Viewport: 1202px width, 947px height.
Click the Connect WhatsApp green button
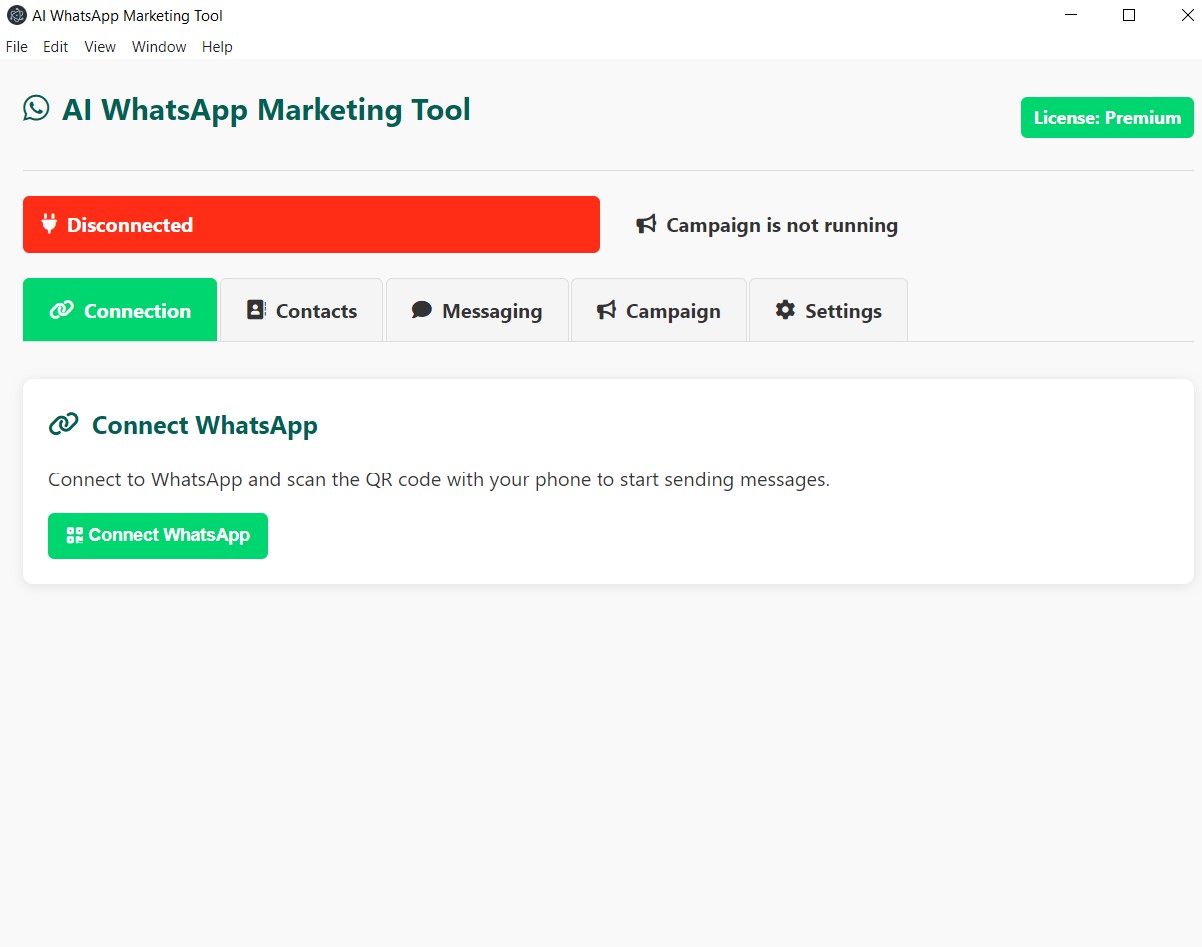[x=158, y=536]
